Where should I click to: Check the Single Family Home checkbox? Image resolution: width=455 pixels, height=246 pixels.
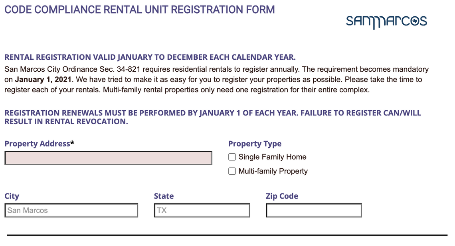click(232, 157)
